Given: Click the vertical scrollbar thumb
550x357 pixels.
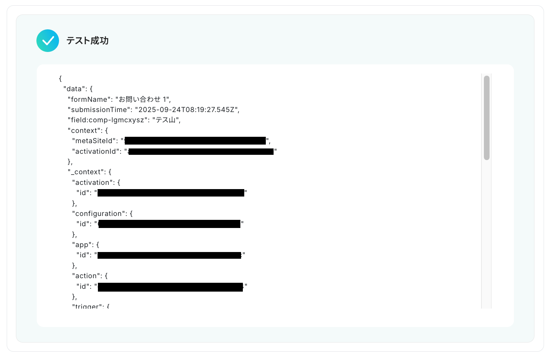Looking at the screenshot, I should click(x=487, y=118).
